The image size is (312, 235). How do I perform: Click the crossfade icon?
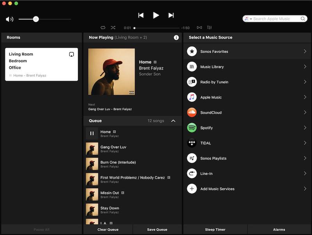point(199,28)
